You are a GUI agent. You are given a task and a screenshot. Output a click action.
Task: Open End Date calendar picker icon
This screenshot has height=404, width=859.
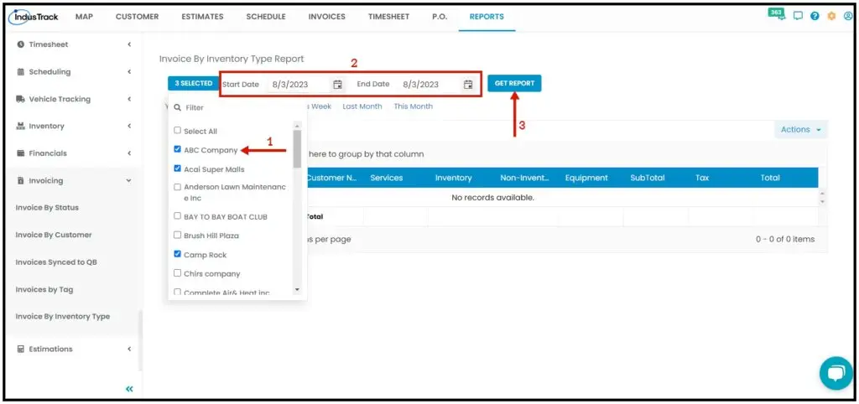click(468, 85)
